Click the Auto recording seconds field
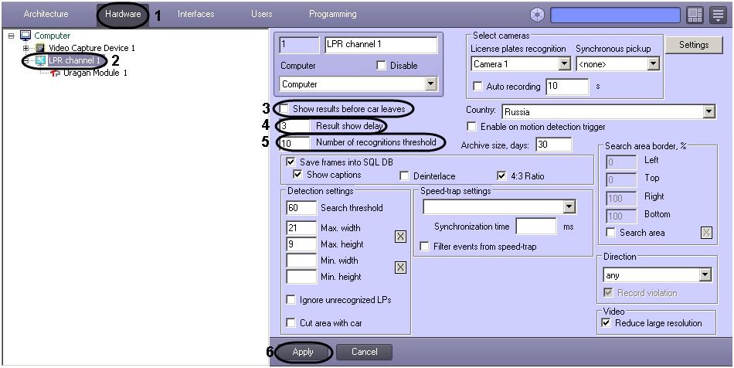Screen dimensions: 734x368 pyautogui.click(x=567, y=87)
